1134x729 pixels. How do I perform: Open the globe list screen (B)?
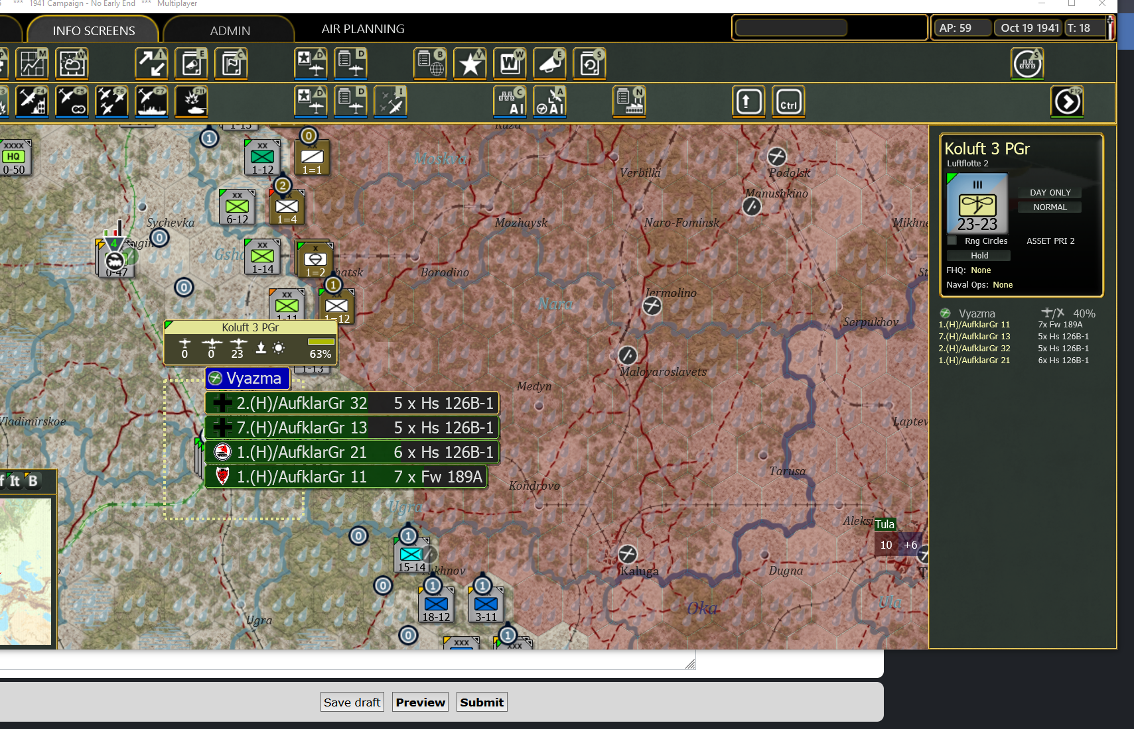pyautogui.click(x=430, y=64)
